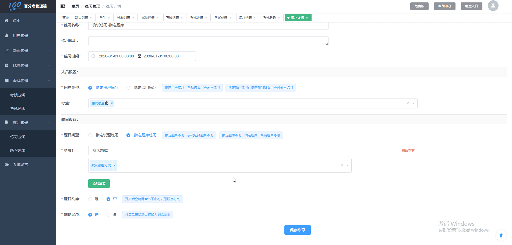Viewport: 512px width, 245px height.
Task: Remove the 测试考生 tag from 考生 field
Action: pyautogui.click(x=112, y=103)
